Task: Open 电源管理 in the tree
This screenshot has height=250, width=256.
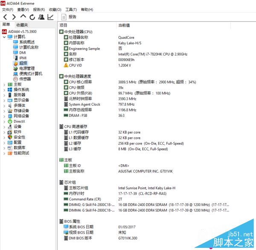Action: (x=24, y=68)
